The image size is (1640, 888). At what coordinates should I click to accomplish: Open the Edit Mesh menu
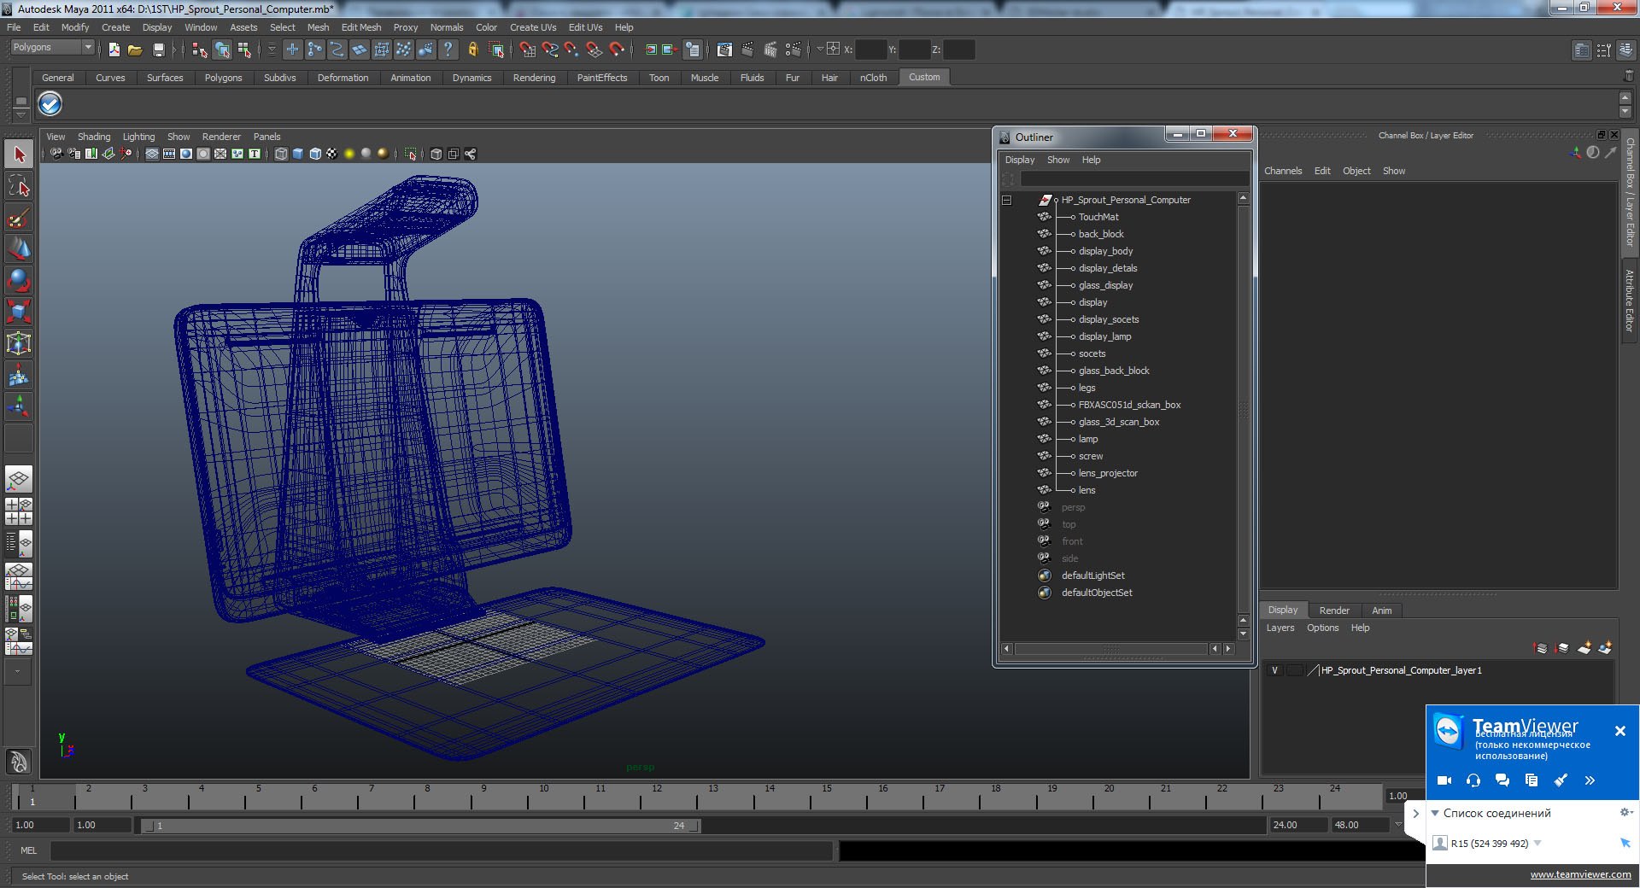click(360, 27)
